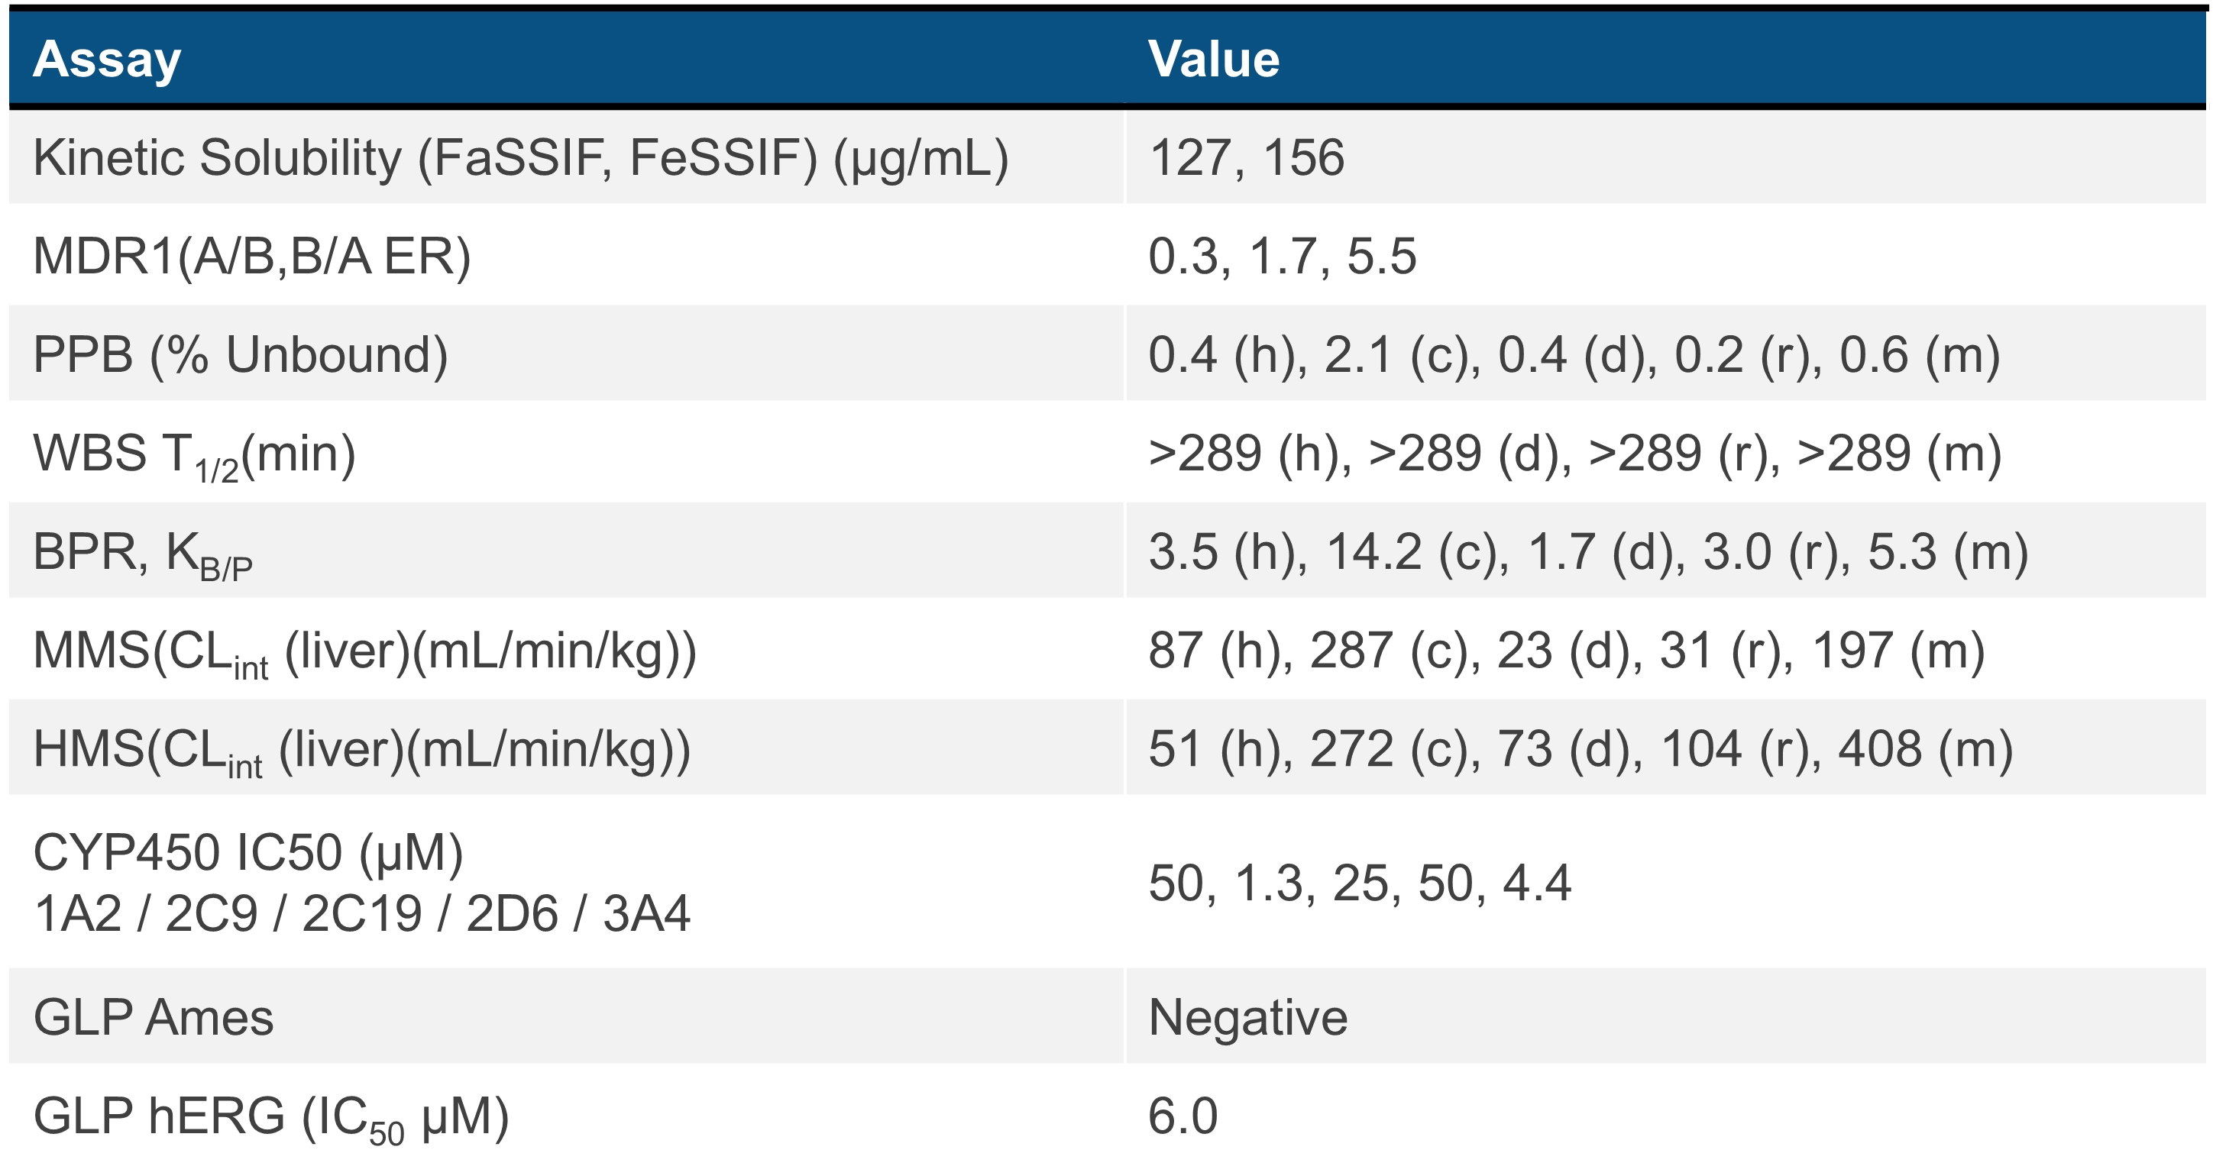The width and height of the screenshot is (2213, 1150).
Task: Select the GLP hERG value 6.0
Action: (x=1183, y=1116)
